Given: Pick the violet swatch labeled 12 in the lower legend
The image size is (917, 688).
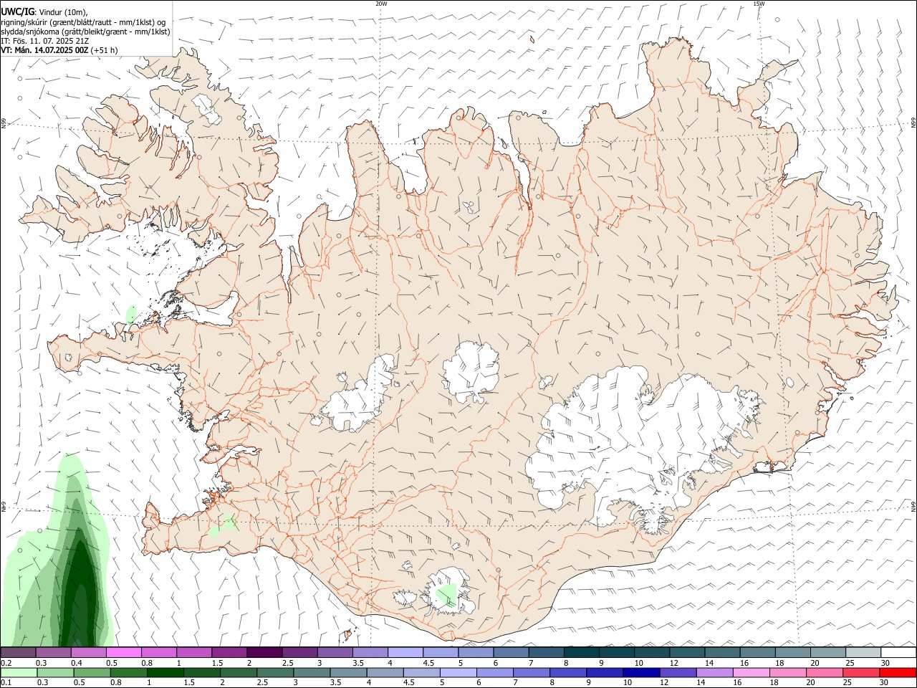Looking at the screenshot, I should pos(678,672).
